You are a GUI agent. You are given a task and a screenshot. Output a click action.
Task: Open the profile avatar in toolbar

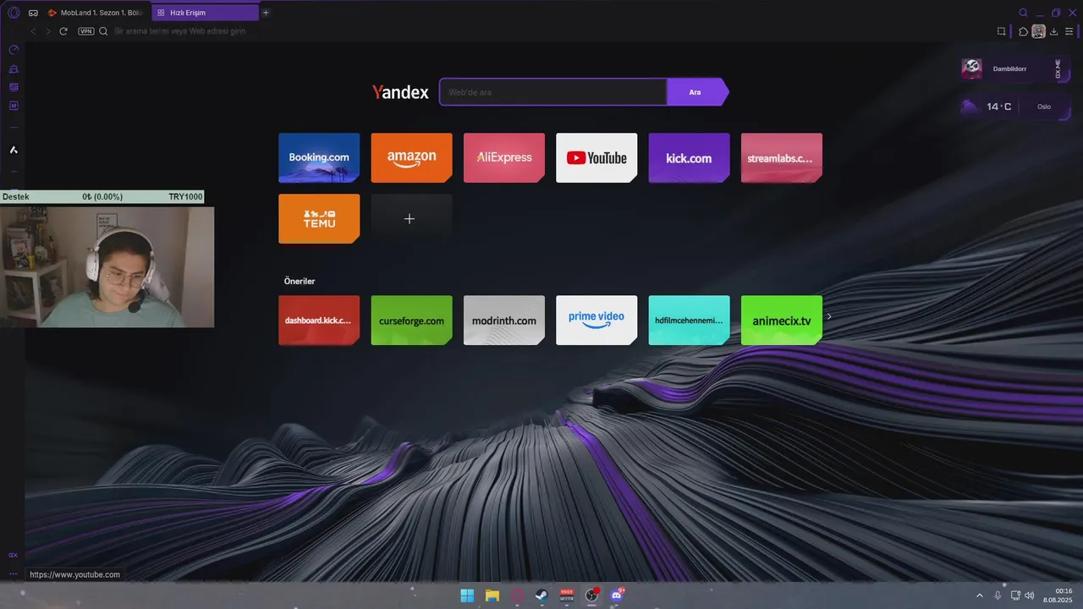1038,31
